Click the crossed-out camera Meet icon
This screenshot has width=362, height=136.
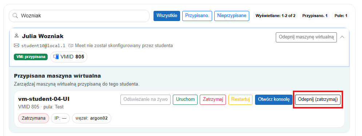tap(71, 46)
